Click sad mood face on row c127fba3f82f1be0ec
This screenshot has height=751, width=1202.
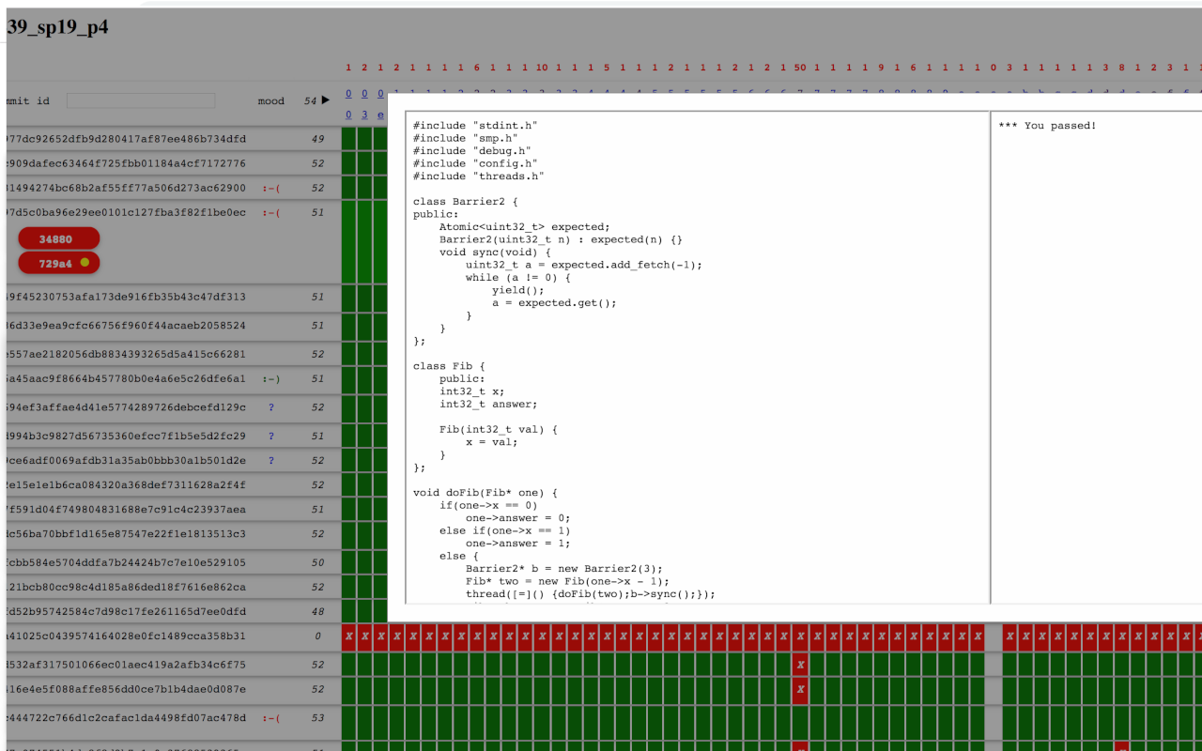coord(271,213)
